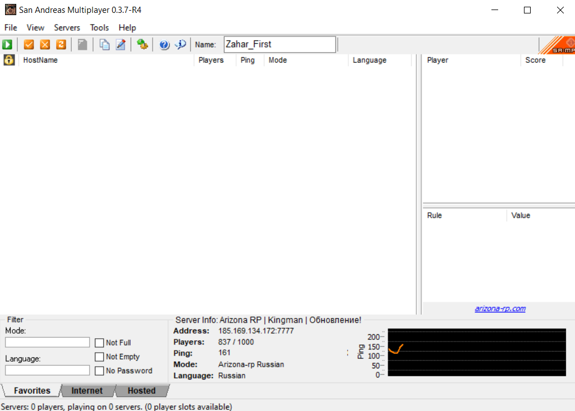
Task: Click the black ping history graph
Action: click(477, 352)
